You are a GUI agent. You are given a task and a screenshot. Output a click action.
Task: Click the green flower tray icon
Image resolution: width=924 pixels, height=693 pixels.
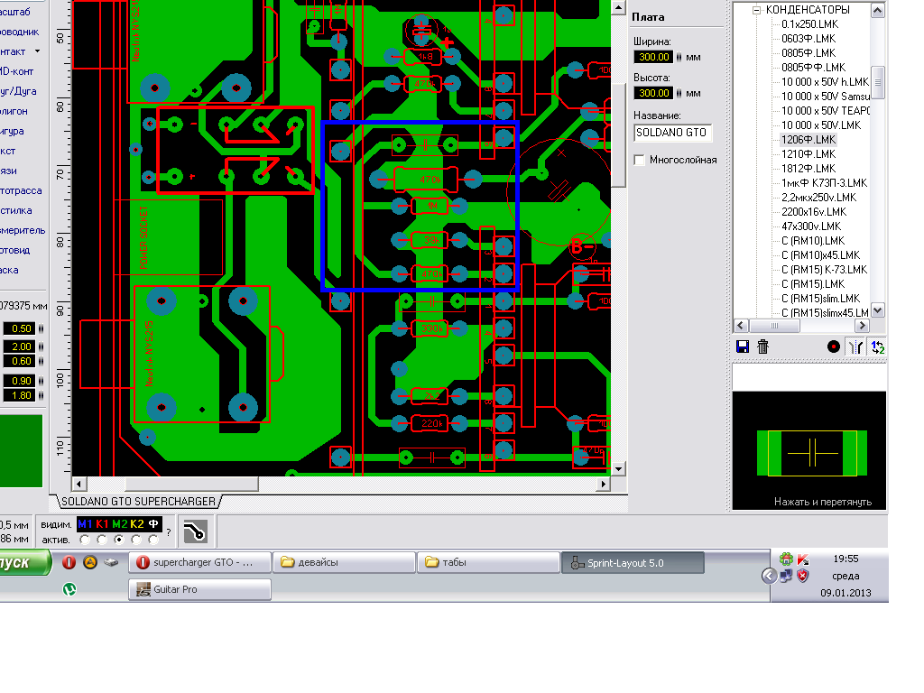(x=786, y=559)
